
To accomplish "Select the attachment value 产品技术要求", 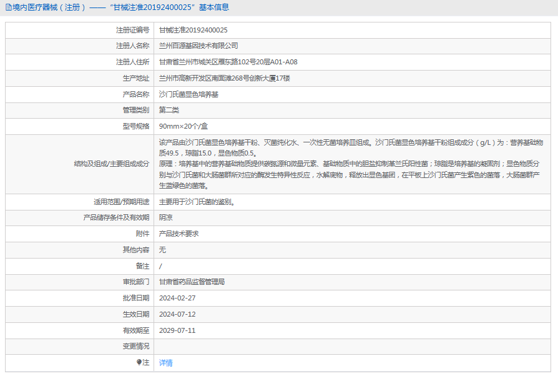I will tap(179, 234).
